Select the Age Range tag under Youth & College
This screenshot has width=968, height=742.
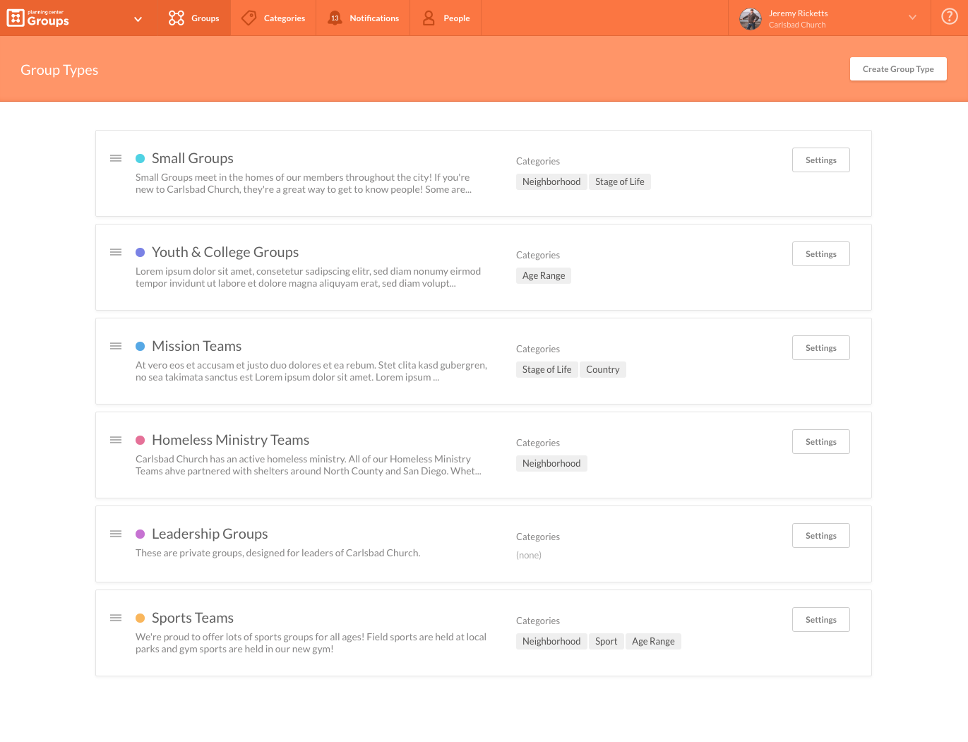pyautogui.click(x=544, y=275)
